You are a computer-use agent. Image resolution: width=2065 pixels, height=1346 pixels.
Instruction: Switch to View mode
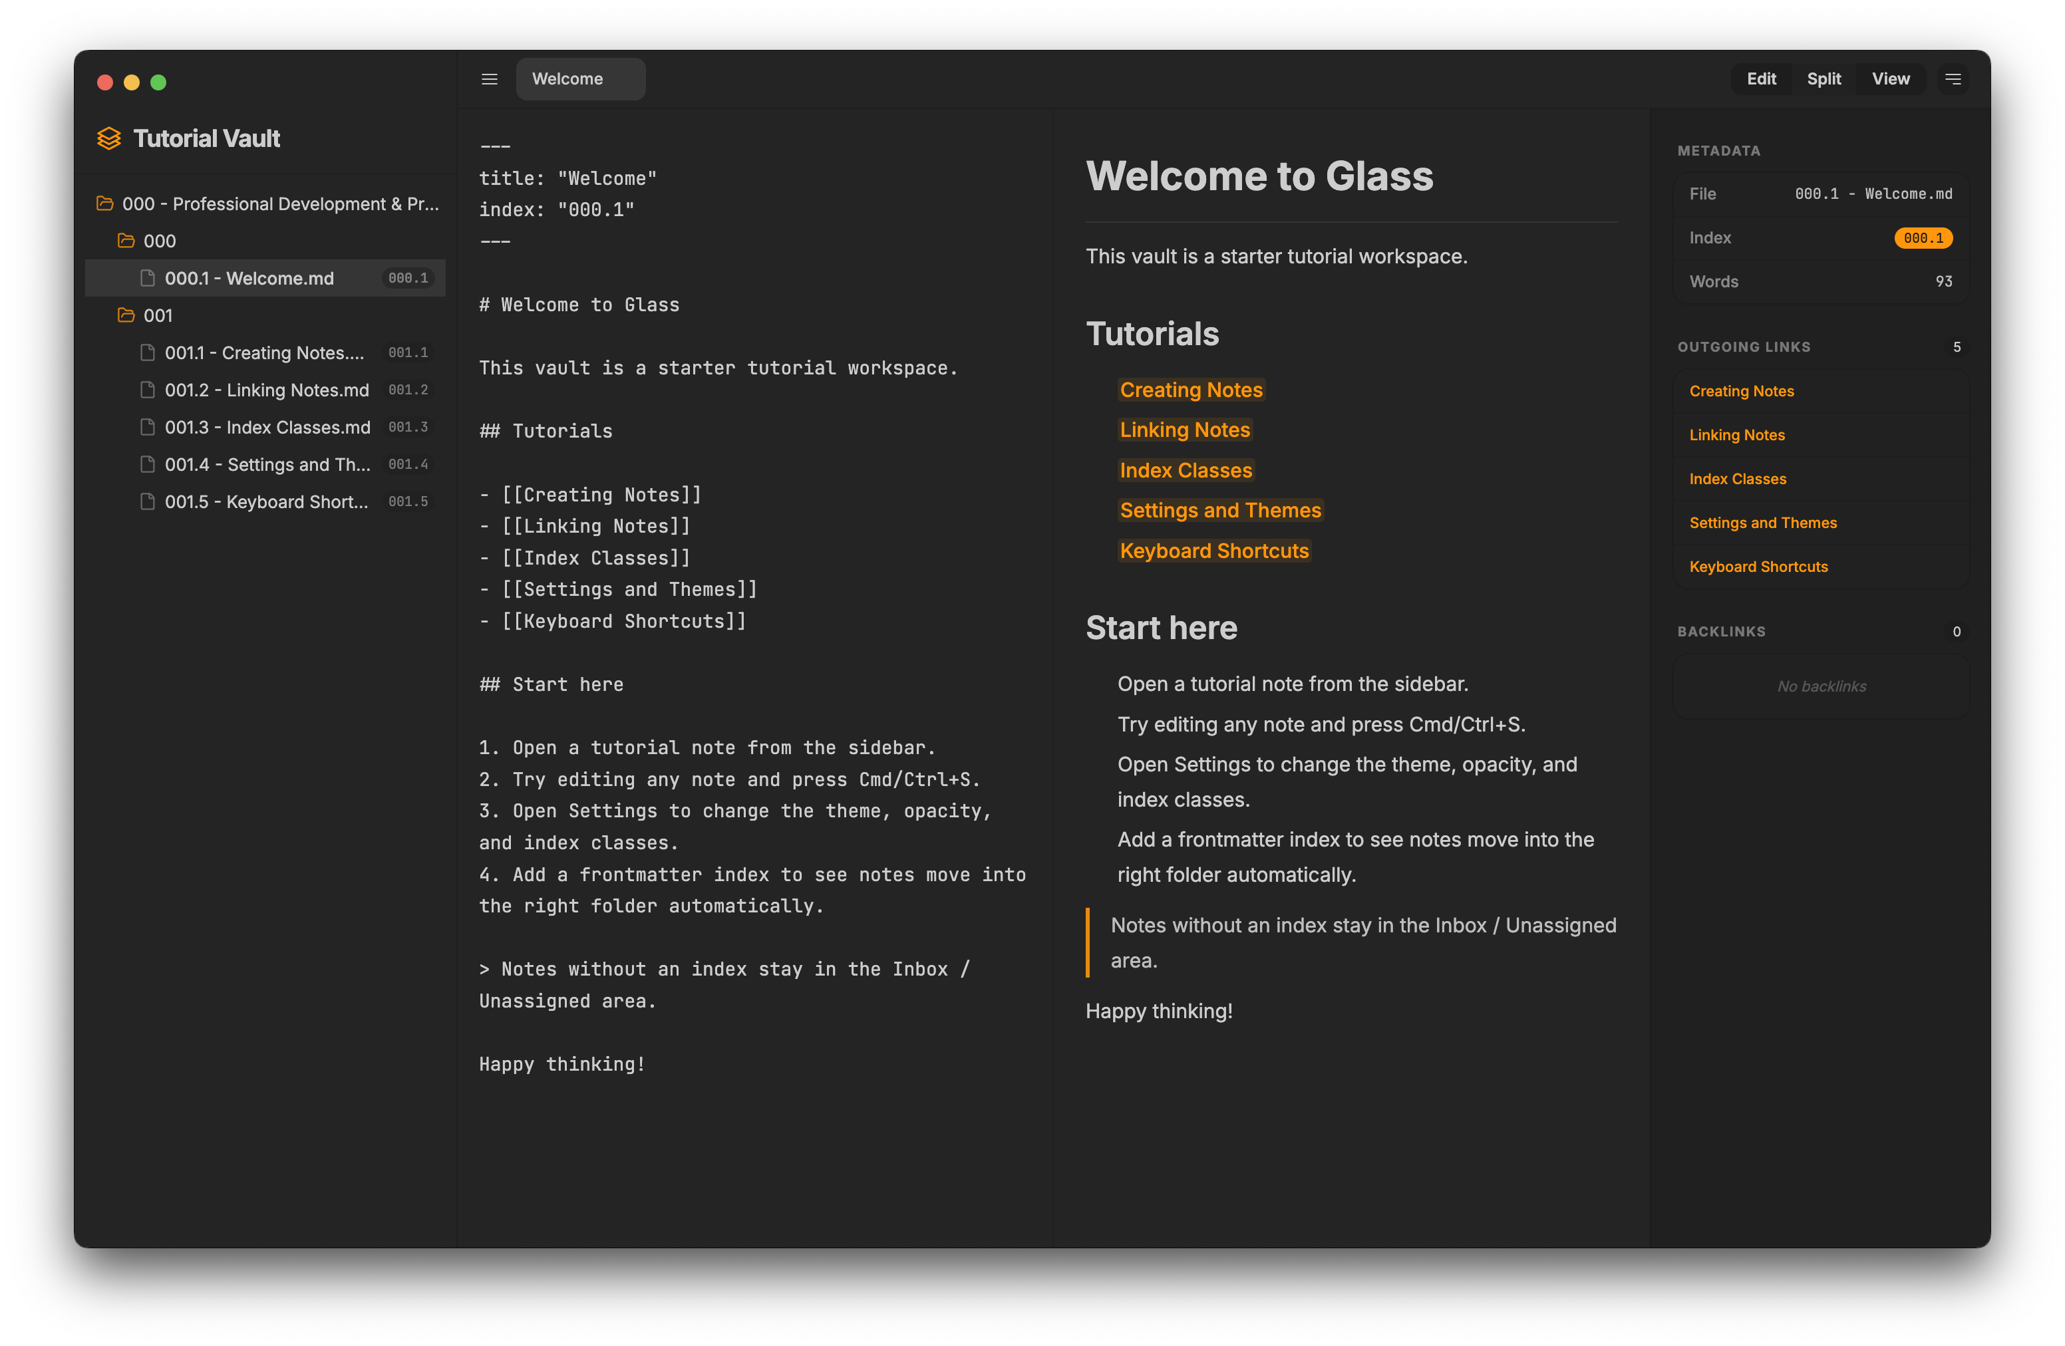pyautogui.click(x=1890, y=79)
